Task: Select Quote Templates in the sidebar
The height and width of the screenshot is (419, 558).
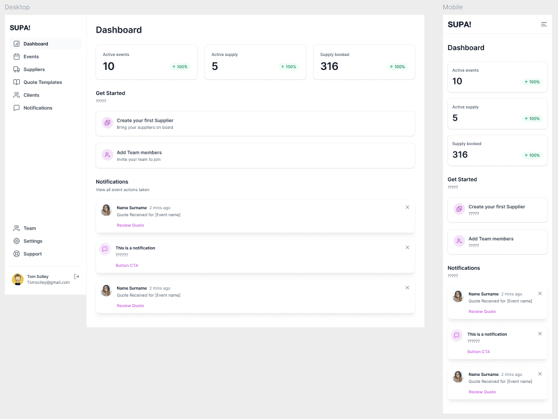Action: pyautogui.click(x=45, y=82)
